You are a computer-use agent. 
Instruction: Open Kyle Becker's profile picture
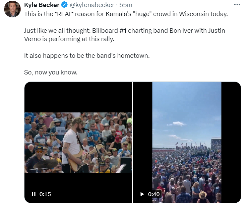point(12,9)
